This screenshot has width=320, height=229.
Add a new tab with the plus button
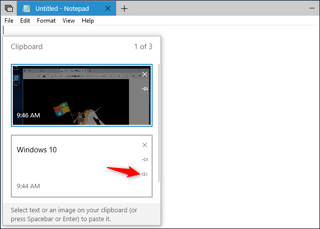(124, 8)
